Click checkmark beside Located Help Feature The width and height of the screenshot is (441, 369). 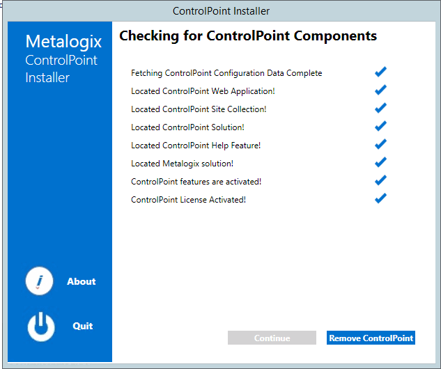point(380,144)
